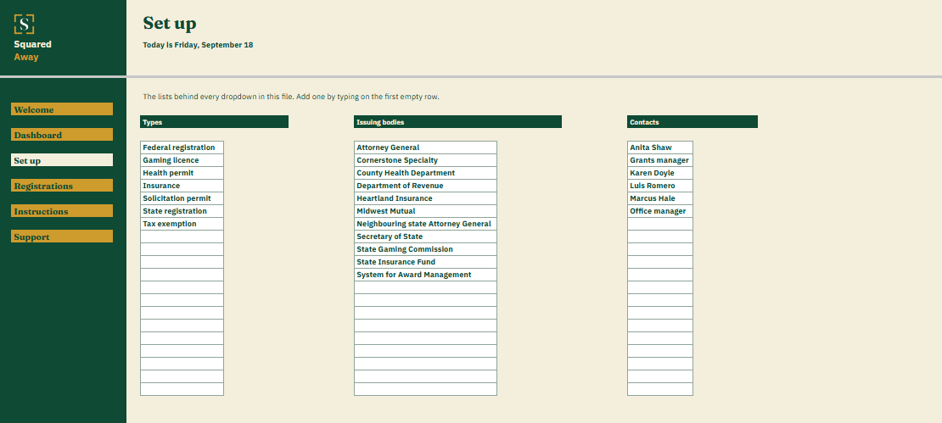
Task: Click the Squared Away logo icon
Action: point(24,24)
